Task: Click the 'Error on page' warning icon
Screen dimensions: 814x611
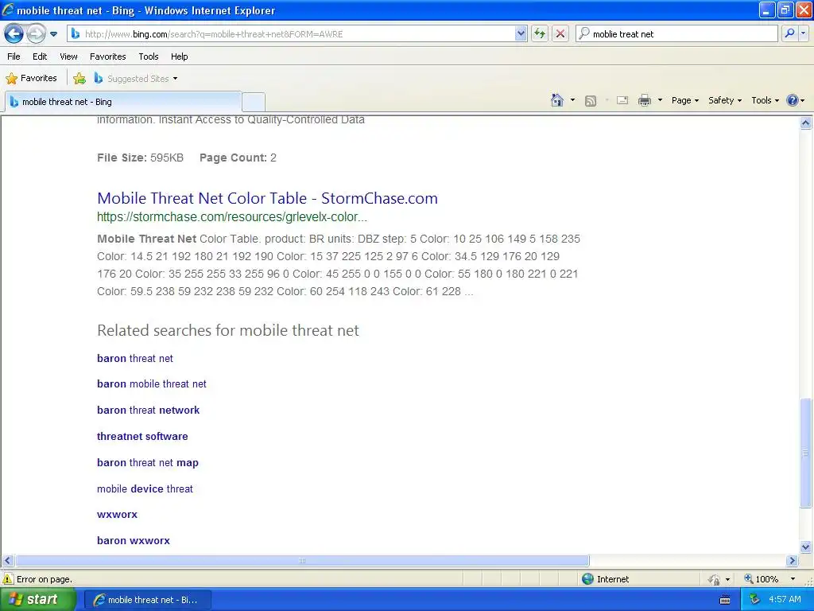Action: [8, 579]
